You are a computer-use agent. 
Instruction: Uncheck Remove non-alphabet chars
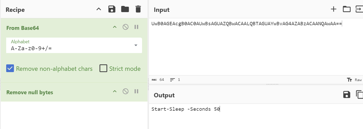point(10,68)
